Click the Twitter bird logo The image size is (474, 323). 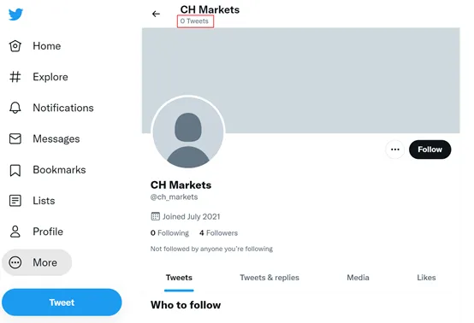click(15, 15)
